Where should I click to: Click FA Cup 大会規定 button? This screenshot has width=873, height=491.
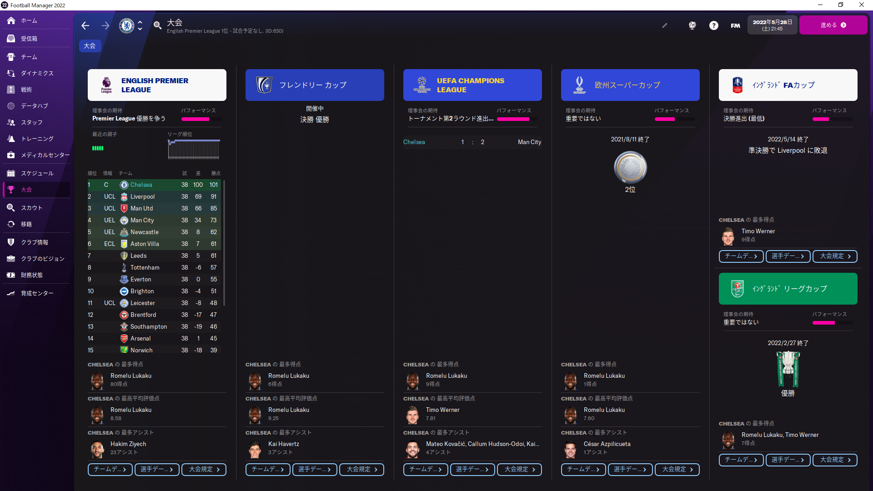(x=835, y=256)
